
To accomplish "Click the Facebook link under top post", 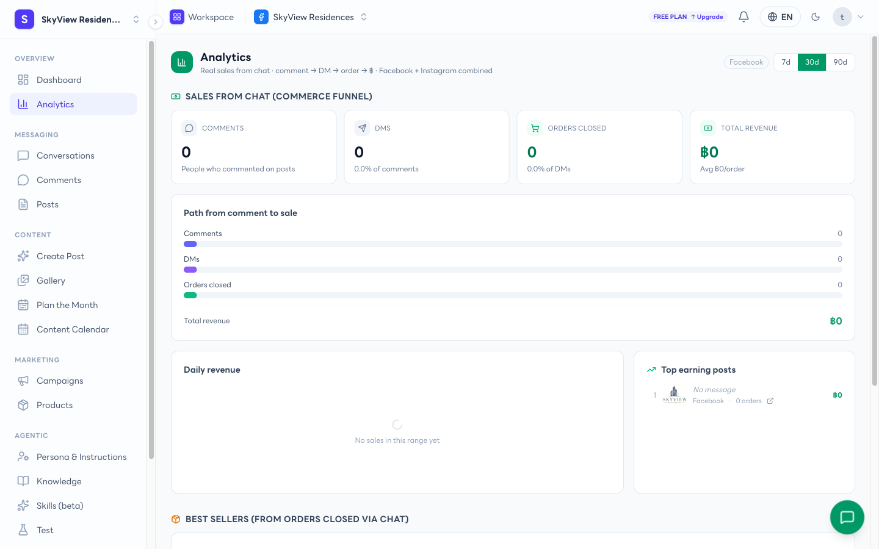I will 708,401.
